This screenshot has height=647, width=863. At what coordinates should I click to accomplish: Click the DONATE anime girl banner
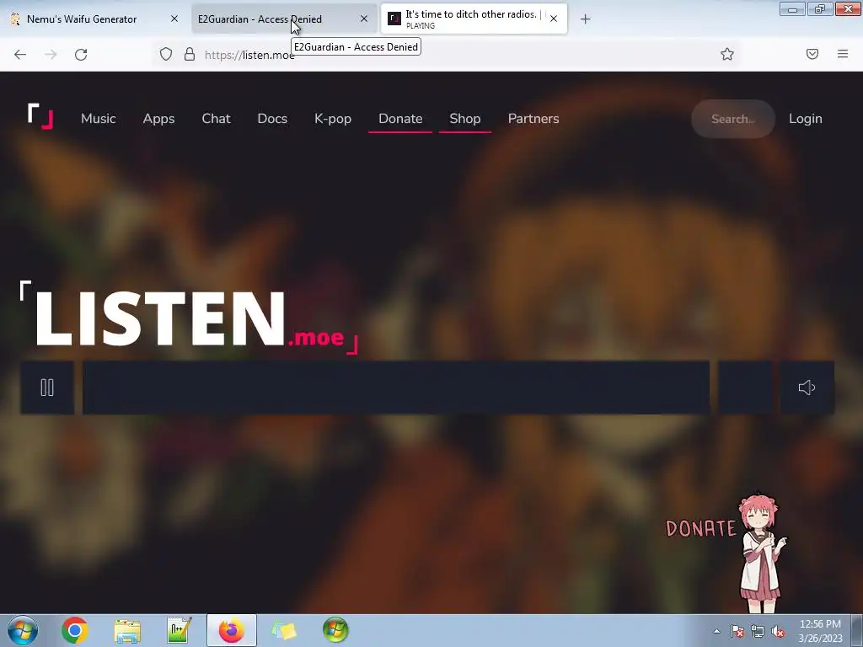(726, 552)
